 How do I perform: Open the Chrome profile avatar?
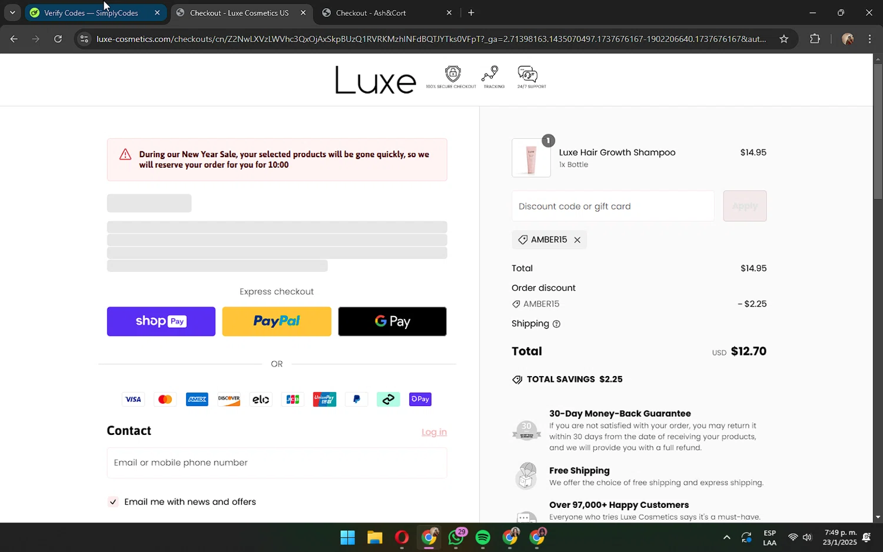[x=848, y=39]
